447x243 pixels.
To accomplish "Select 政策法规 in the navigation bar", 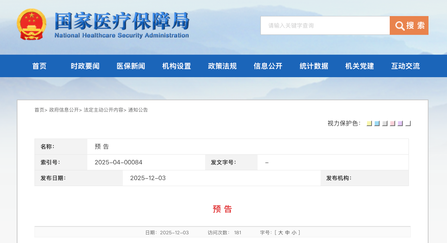I will coord(222,66).
